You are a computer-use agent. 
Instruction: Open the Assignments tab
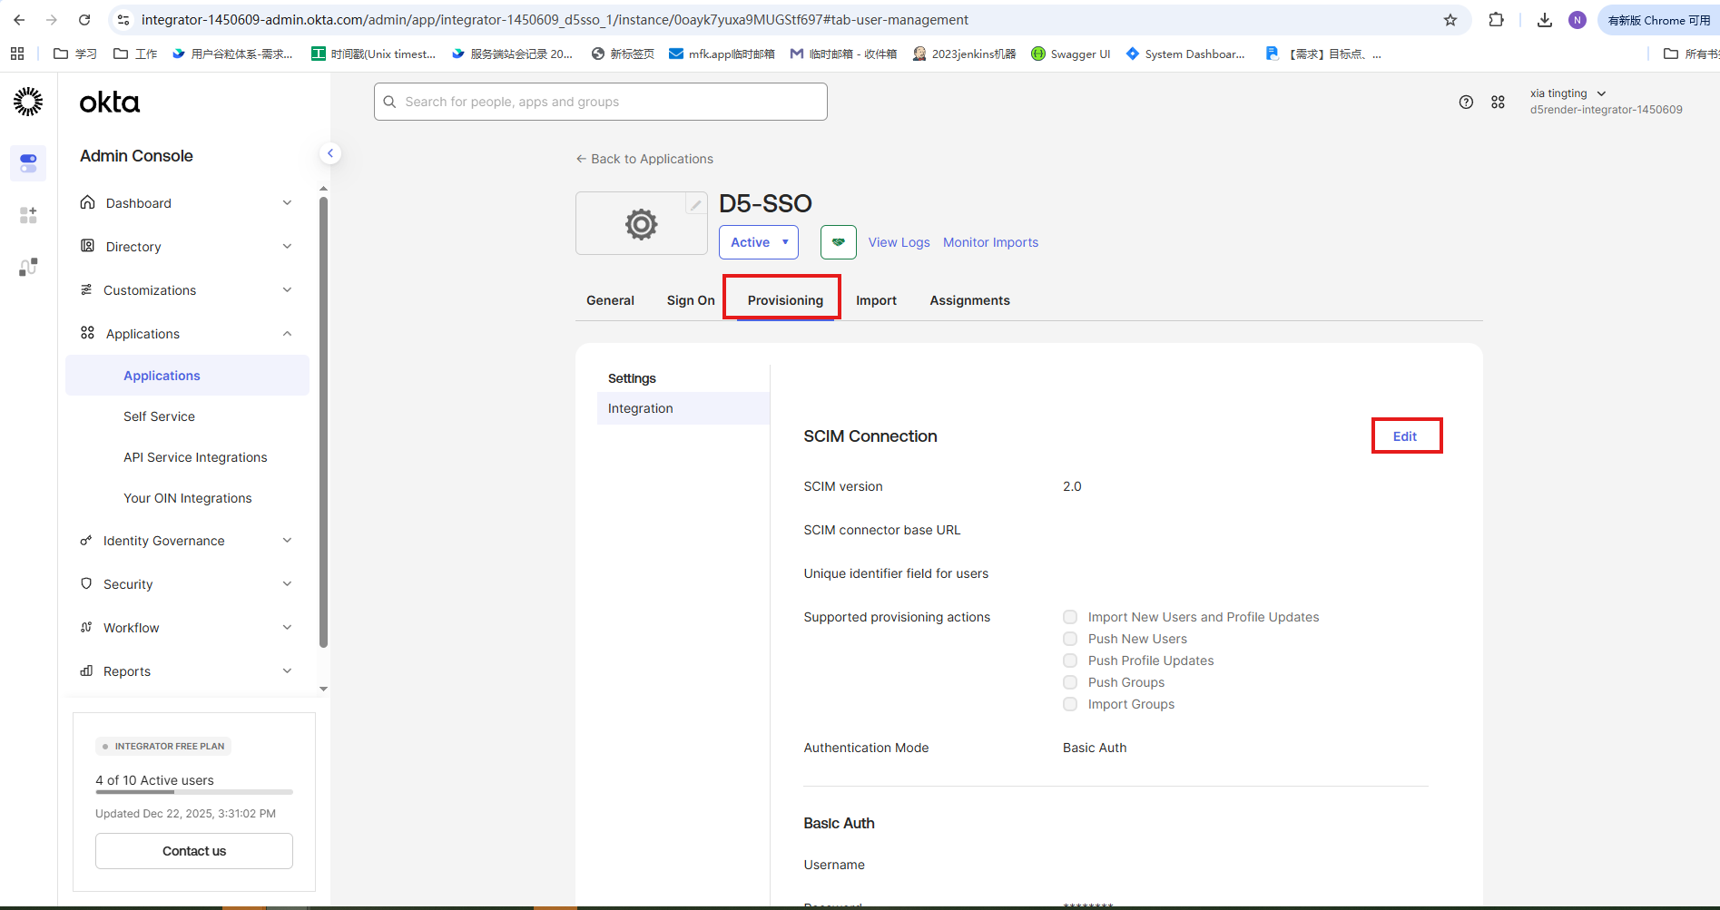click(969, 300)
